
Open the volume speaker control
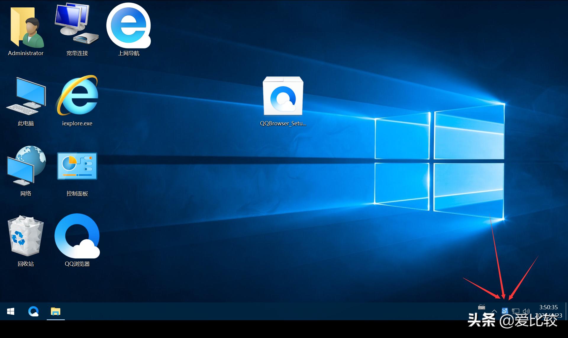tap(526, 311)
